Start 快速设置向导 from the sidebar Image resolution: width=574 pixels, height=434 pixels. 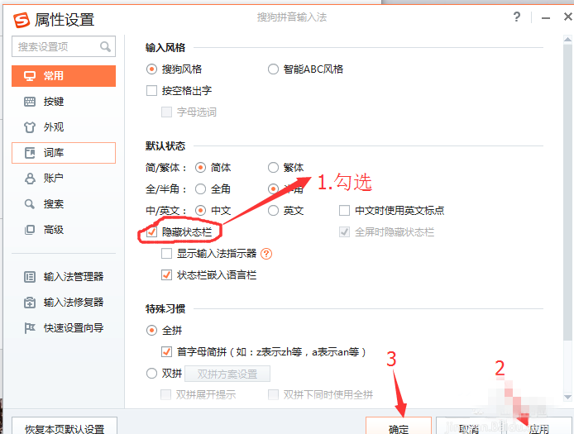click(64, 328)
